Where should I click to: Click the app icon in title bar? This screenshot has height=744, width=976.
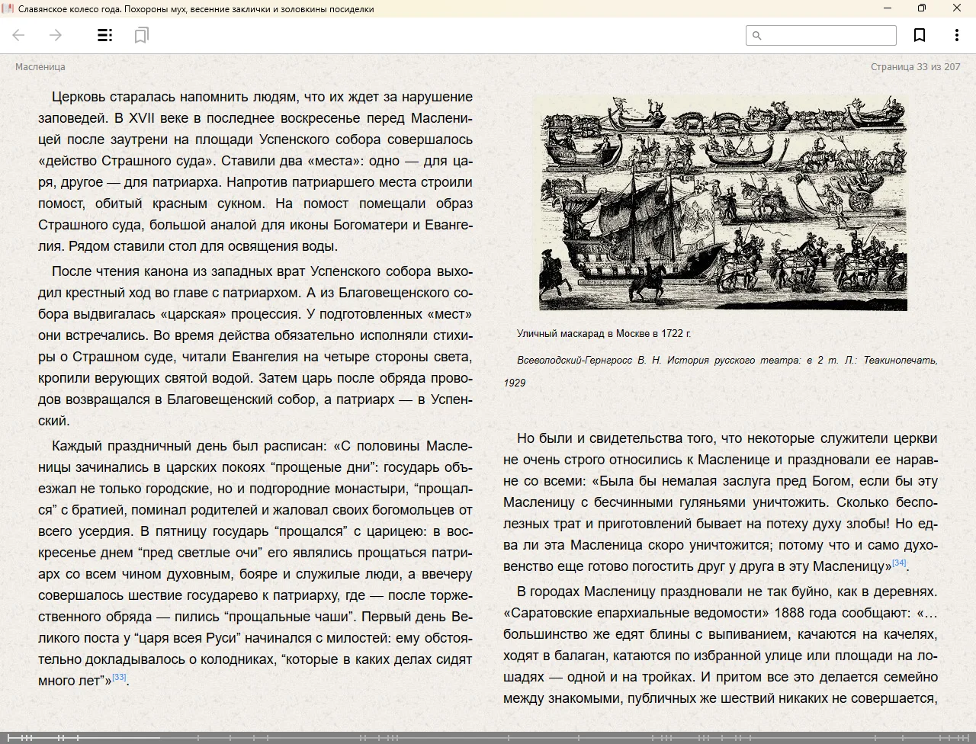tap(8, 8)
